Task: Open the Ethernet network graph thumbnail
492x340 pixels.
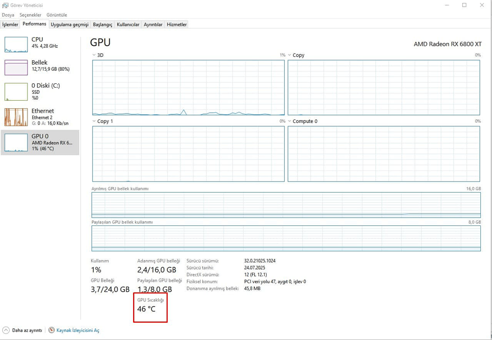Action: tap(16, 117)
